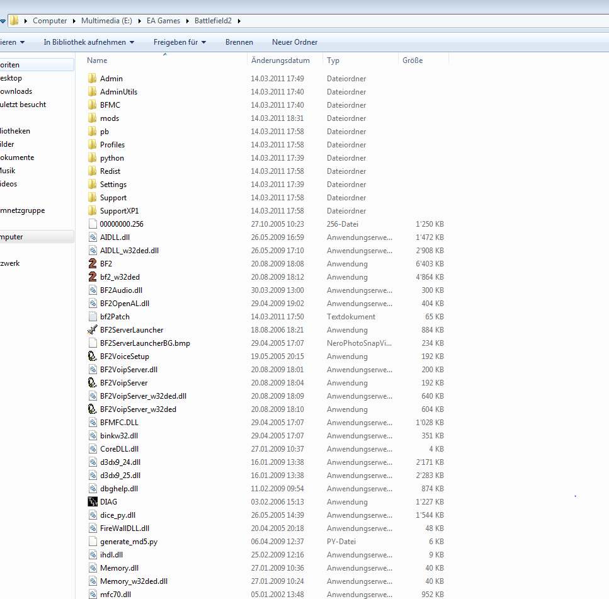The height and width of the screenshot is (599, 609).
Task: Select the Redist folder name
Action: 110,171
